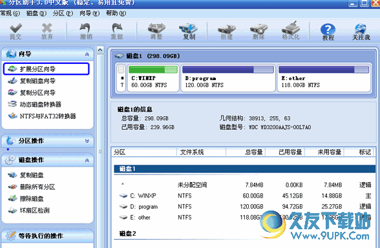Click the sidebar scrollbar up arrow
This screenshot has height=248, width=380.
[100, 50]
